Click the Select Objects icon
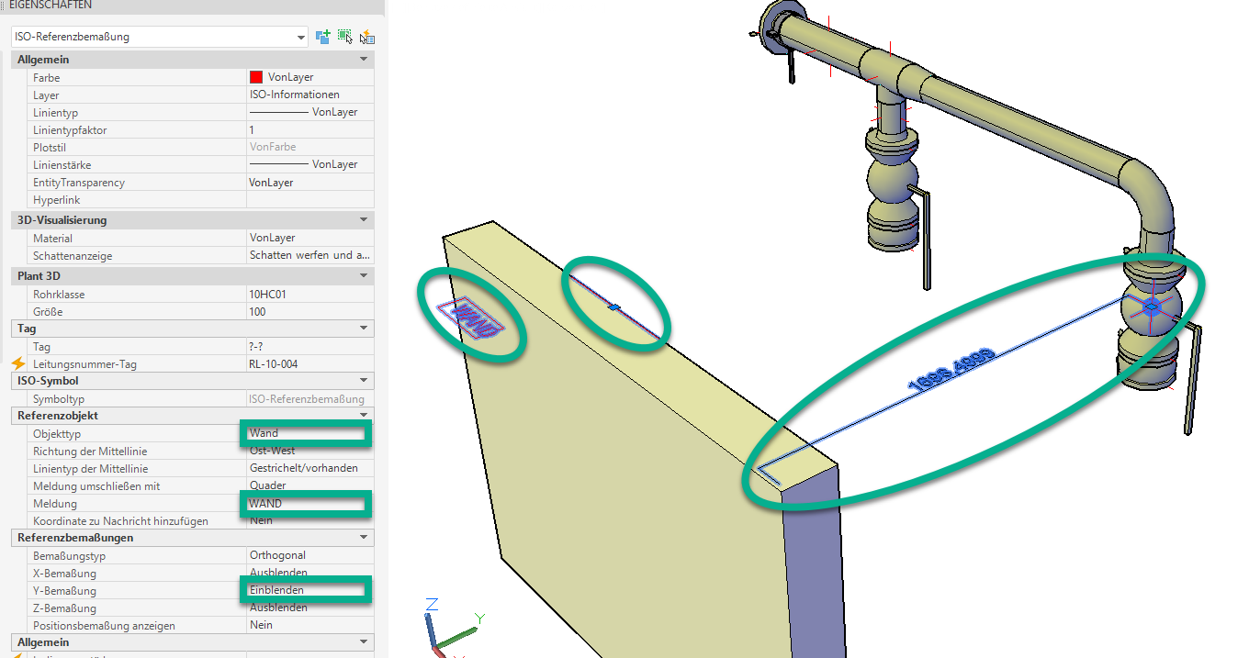The width and height of the screenshot is (1249, 658). pyautogui.click(x=344, y=37)
